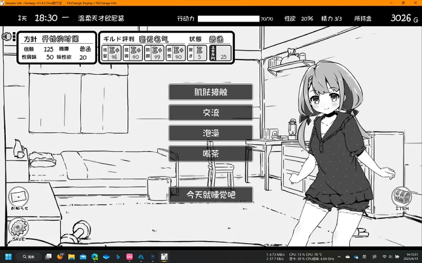The image size is (422, 263).
Task: Open the volume tray icon
Action: click(391, 257)
